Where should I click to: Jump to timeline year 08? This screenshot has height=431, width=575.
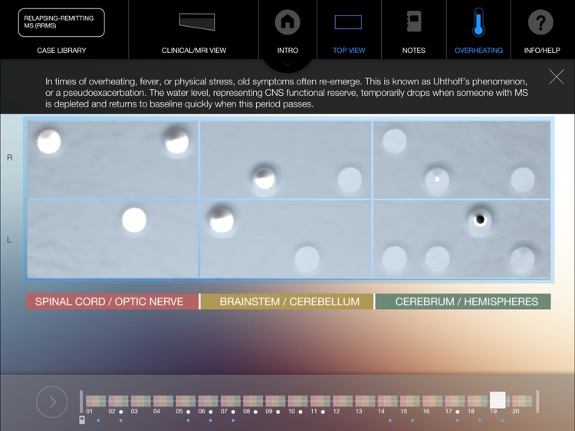click(x=253, y=401)
